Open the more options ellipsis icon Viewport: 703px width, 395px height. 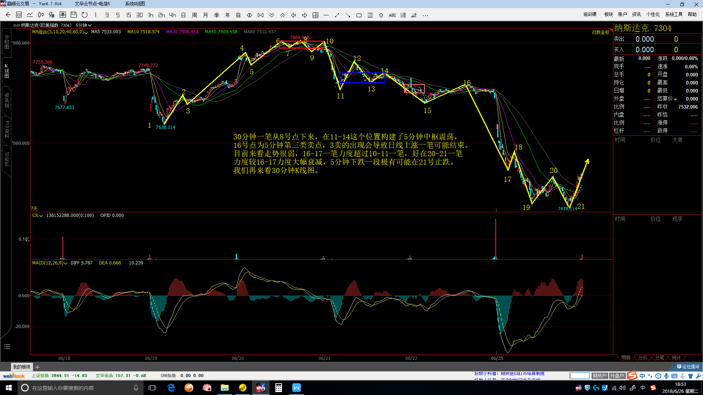pyautogui.click(x=425, y=15)
